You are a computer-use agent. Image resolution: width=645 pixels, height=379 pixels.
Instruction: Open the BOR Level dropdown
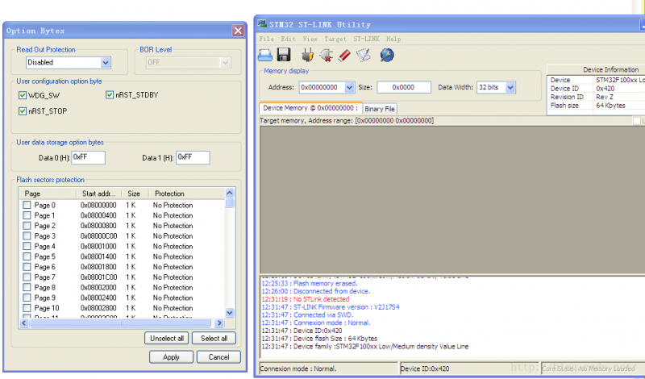pyautogui.click(x=225, y=63)
